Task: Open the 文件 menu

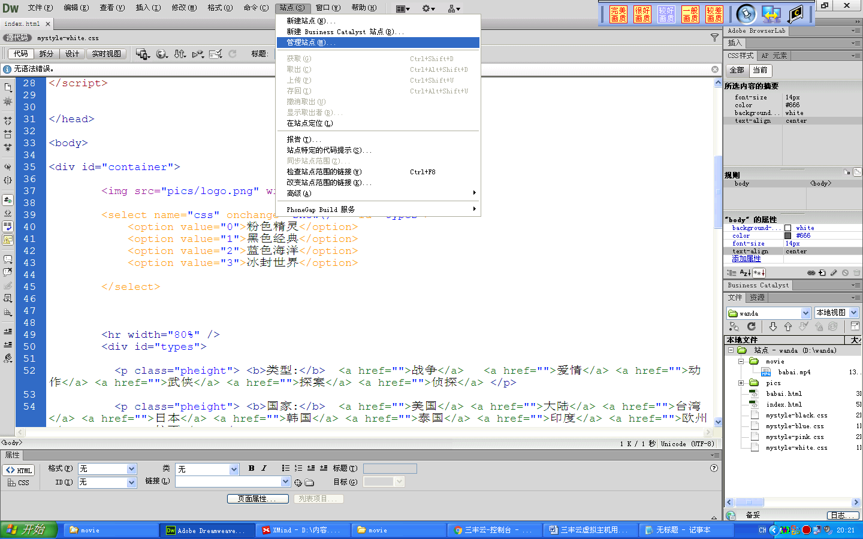Action: (x=40, y=8)
